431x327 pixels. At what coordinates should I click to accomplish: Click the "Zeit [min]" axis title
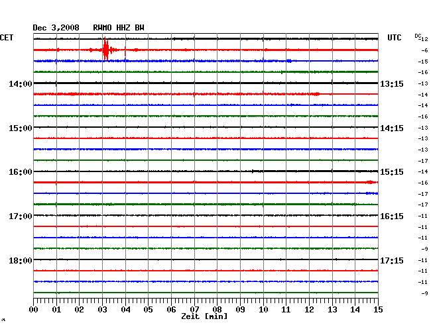point(204,316)
